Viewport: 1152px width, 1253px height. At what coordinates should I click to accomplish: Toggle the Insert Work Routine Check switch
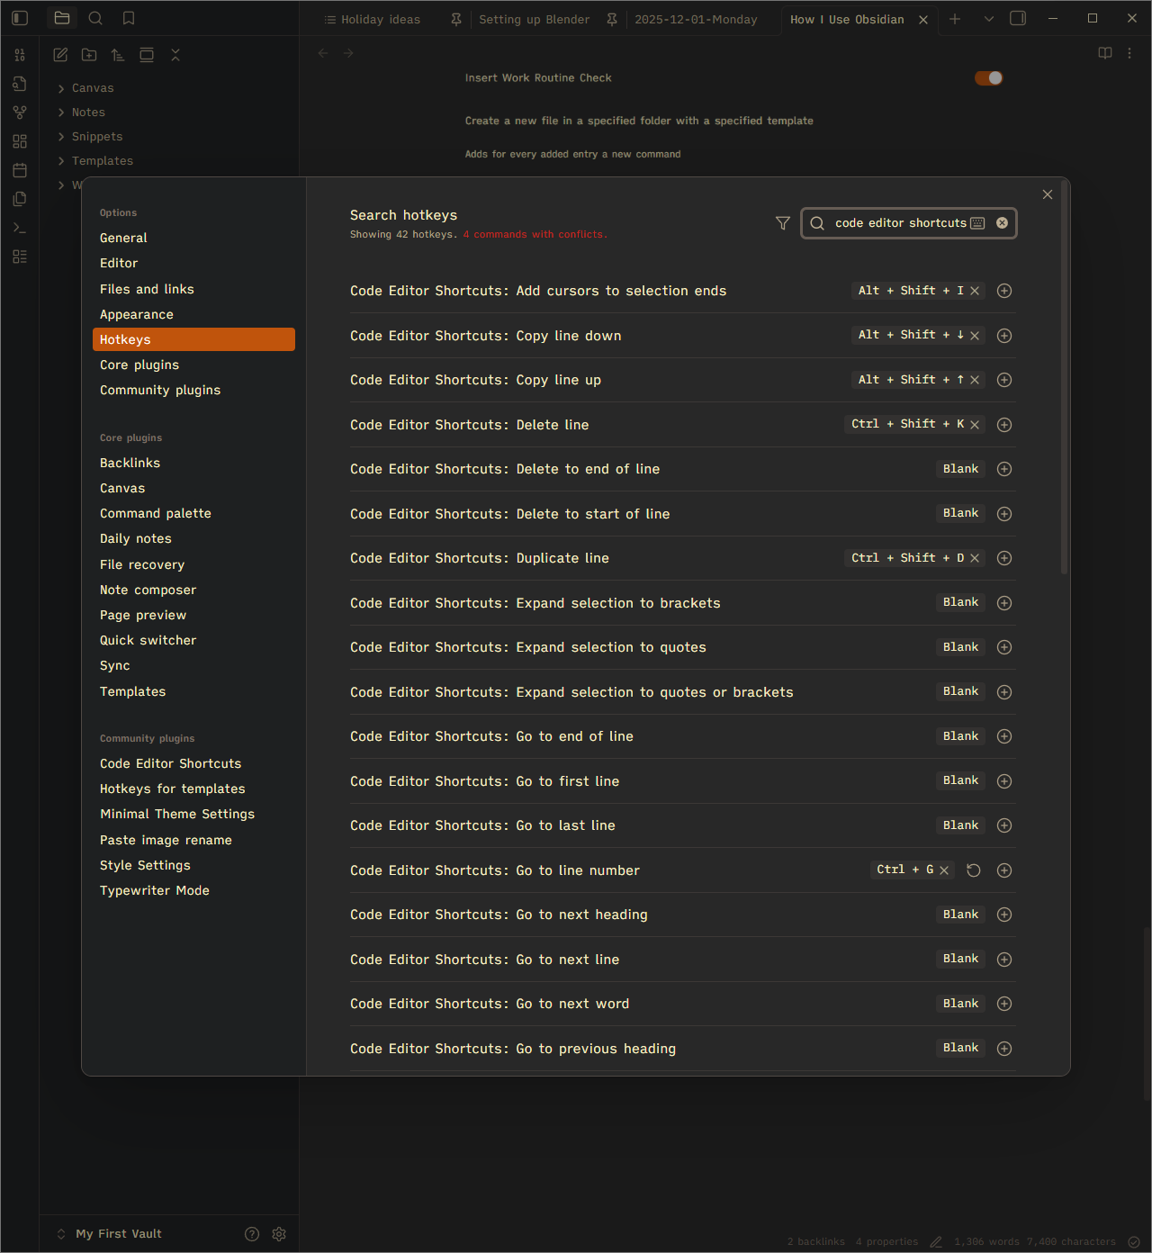click(x=988, y=78)
